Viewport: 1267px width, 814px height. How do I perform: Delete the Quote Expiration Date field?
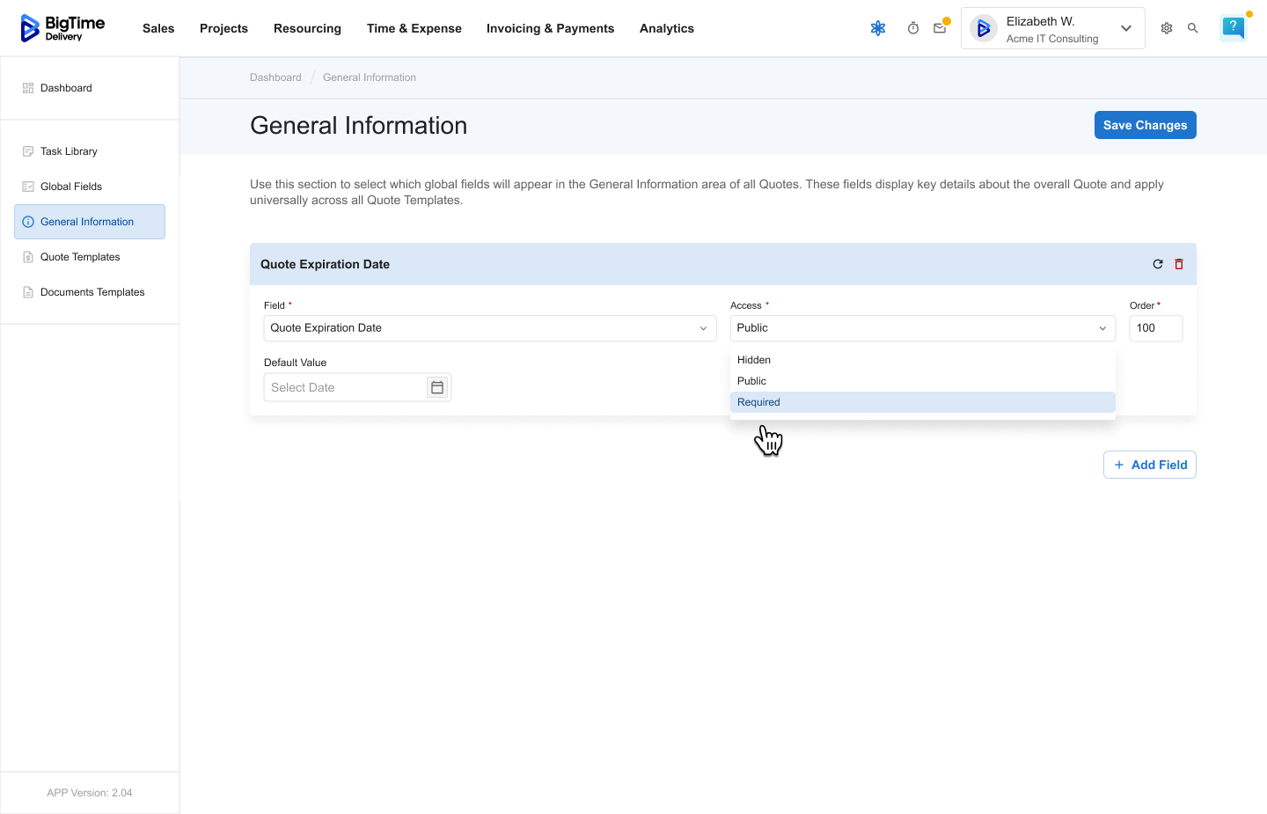coord(1179,264)
